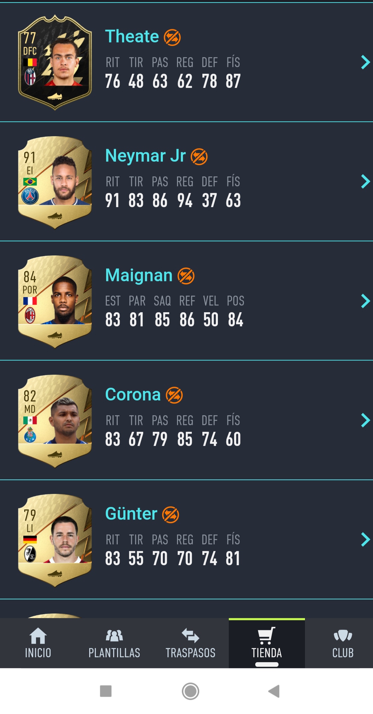Open the Inicio home tab
Image resolution: width=373 pixels, height=714 pixels.
point(38,643)
